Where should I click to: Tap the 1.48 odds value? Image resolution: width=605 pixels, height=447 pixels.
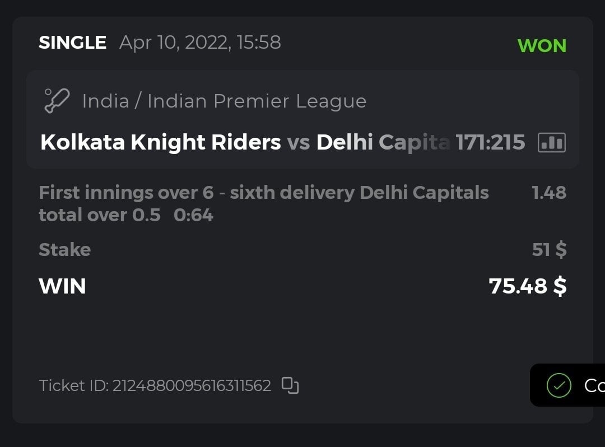click(548, 193)
